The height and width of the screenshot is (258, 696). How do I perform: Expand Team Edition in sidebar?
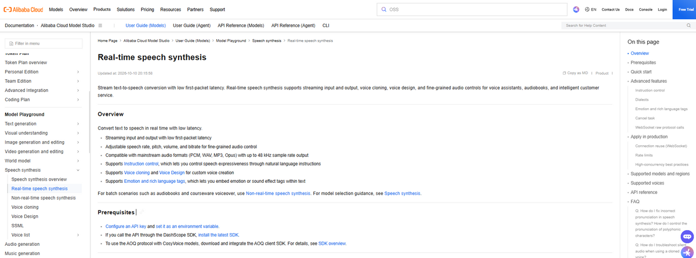point(78,81)
